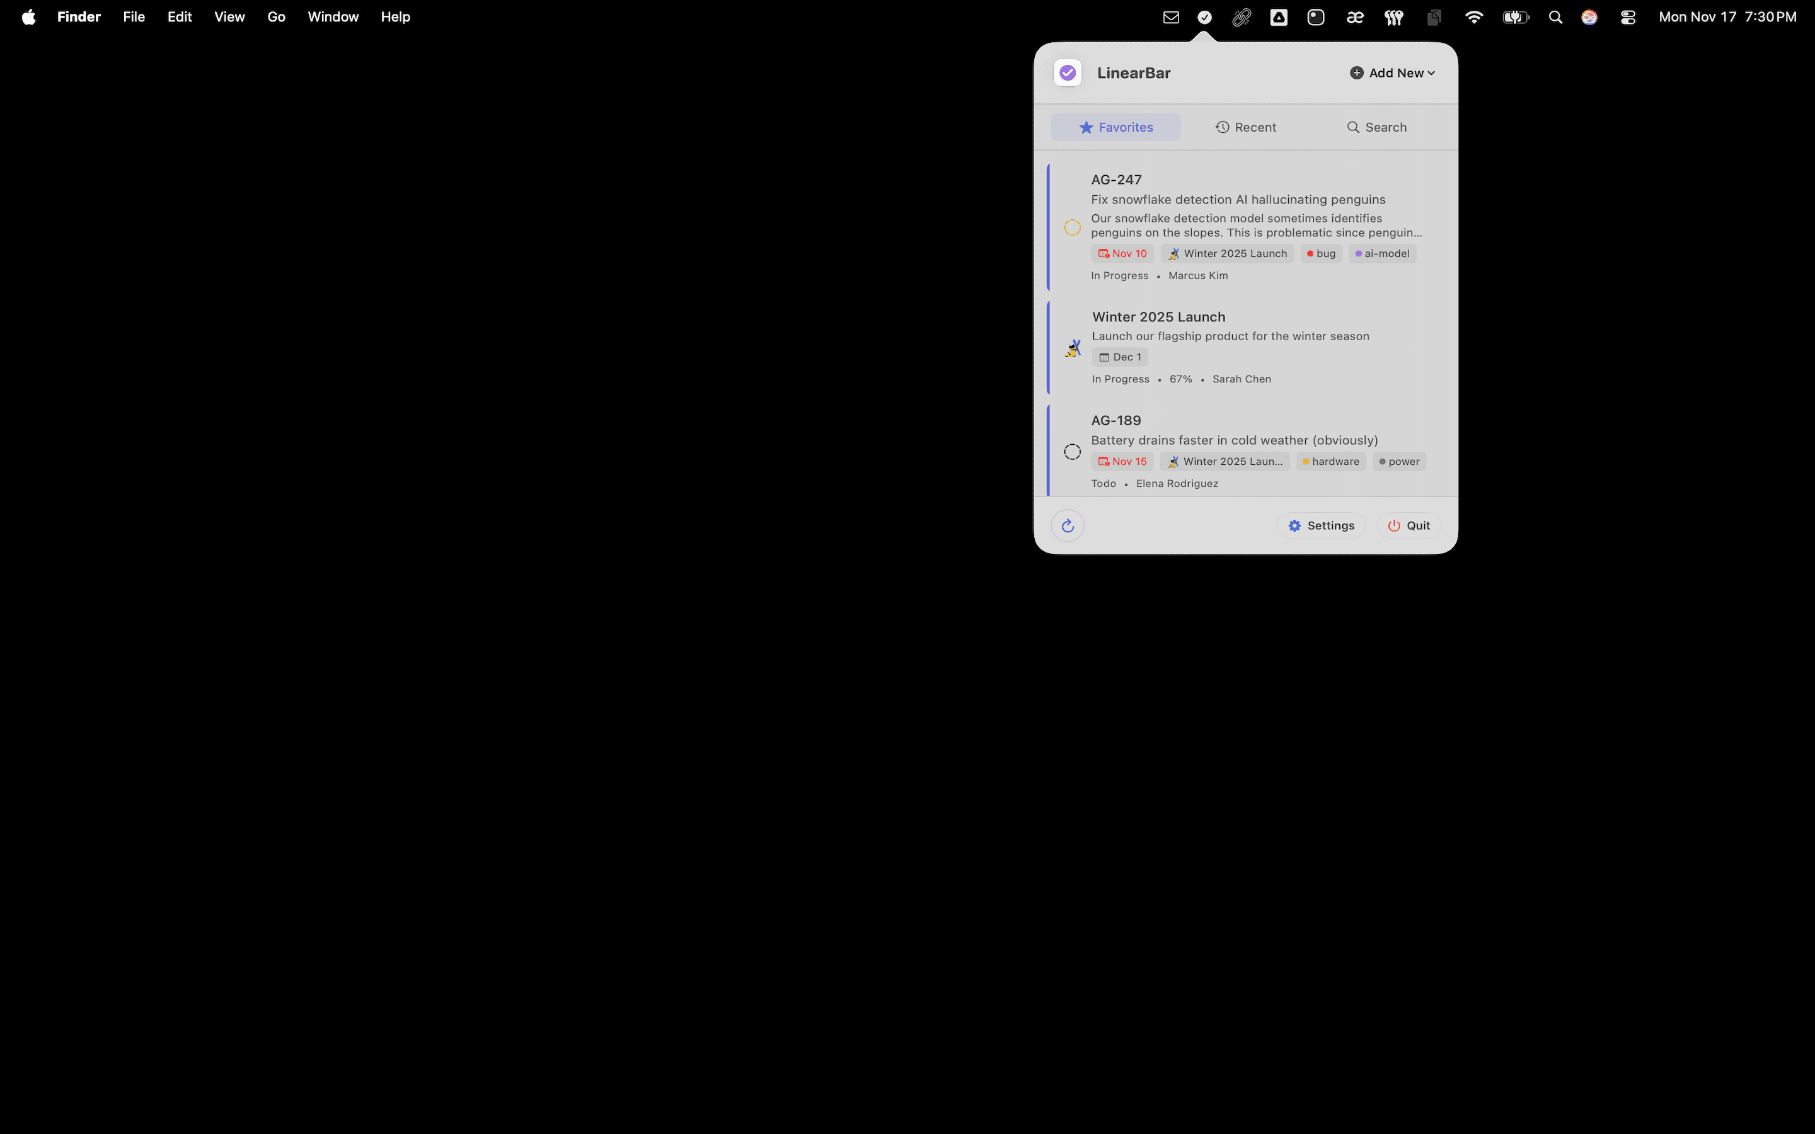Expand the Add New dropdown
This screenshot has width=1815, height=1134.
pyautogui.click(x=1391, y=72)
